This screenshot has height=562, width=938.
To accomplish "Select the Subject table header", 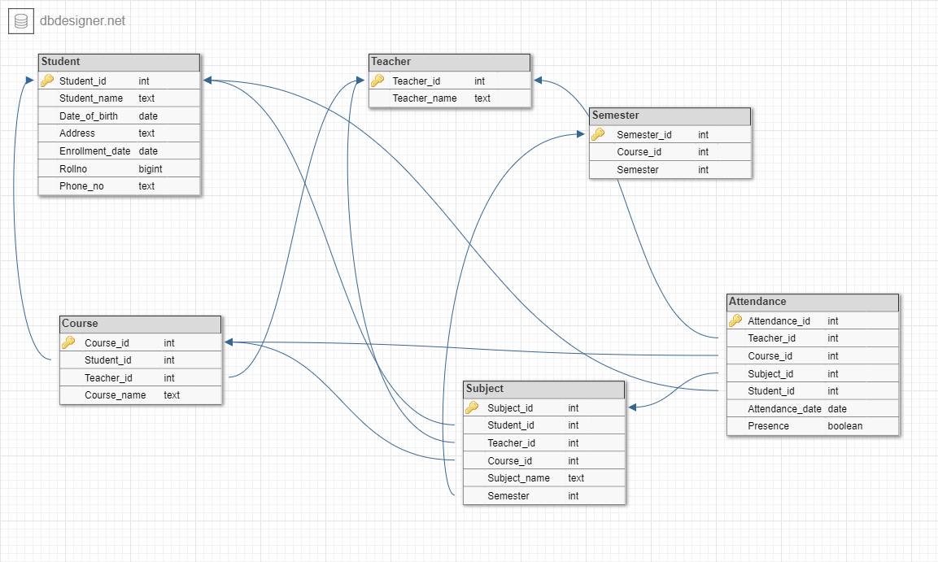I will 543,389.
